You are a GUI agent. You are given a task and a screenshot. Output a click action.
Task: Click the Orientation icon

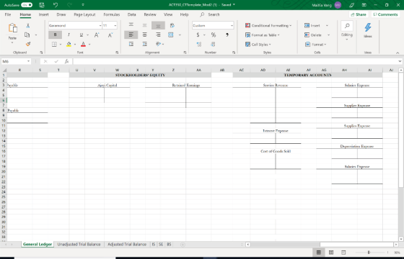tap(158, 44)
